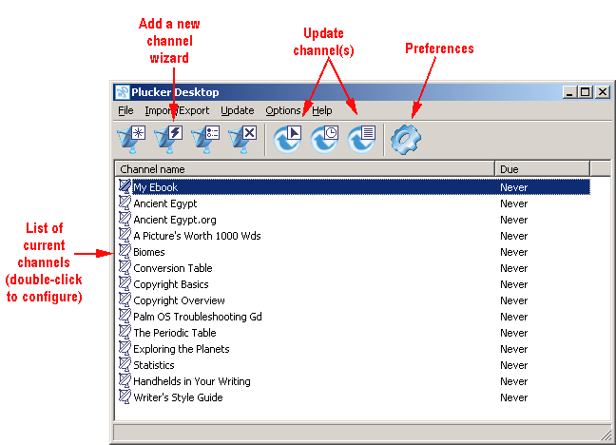The image size is (616, 445).
Task: Select the Exploring the Planets channel
Action: click(x=182, y=349)
